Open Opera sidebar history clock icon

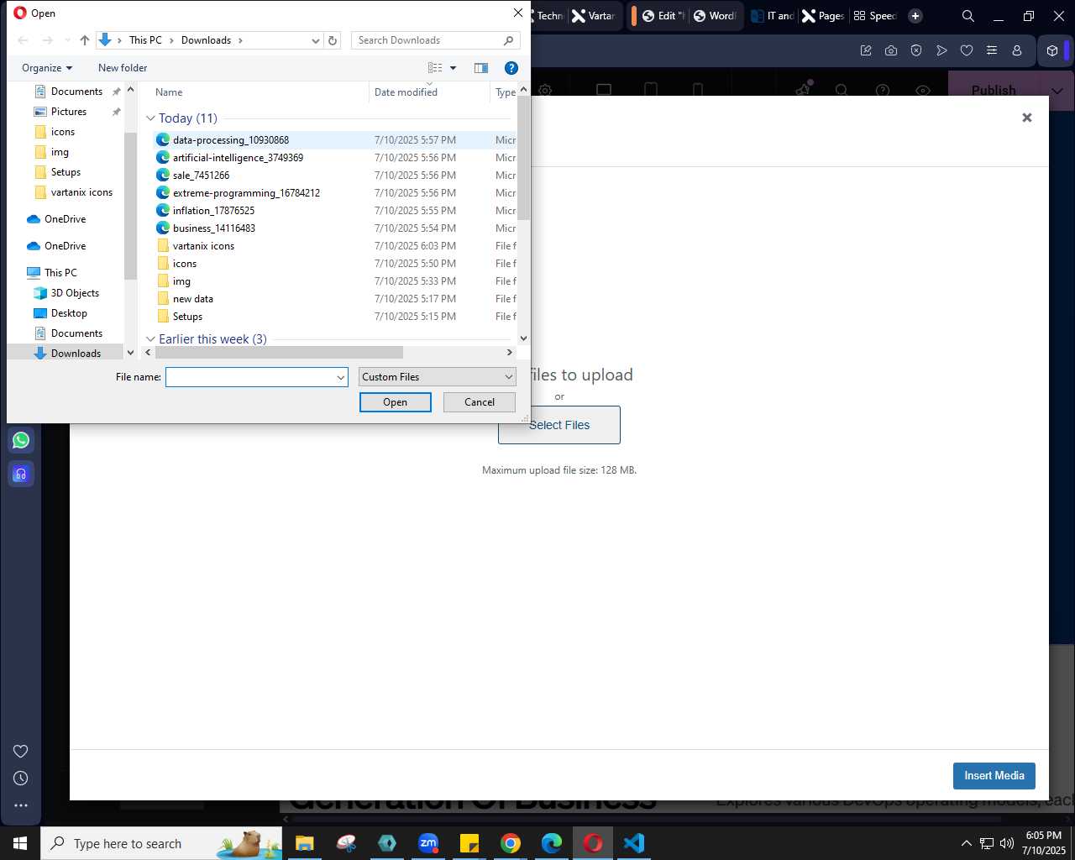coord(21,778)
